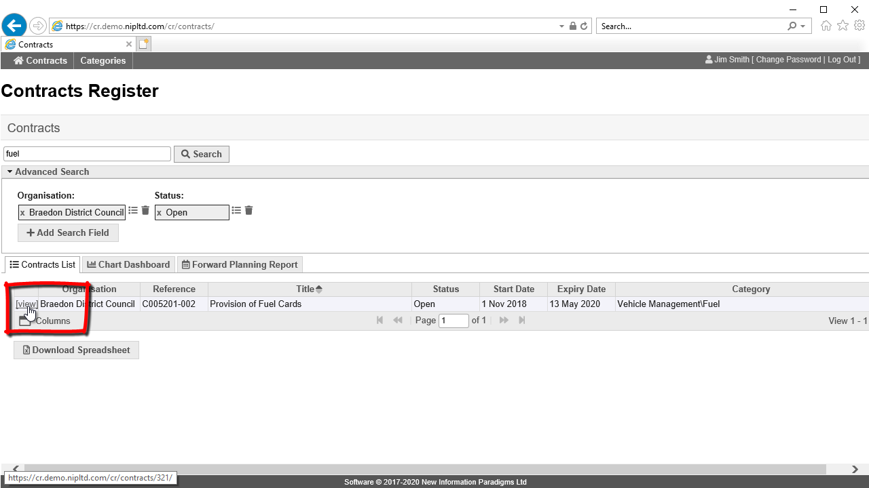Open the list picker icon beside Status
Image resolution: width=869 pixels, height=488 pixels.
coord(236,211)
